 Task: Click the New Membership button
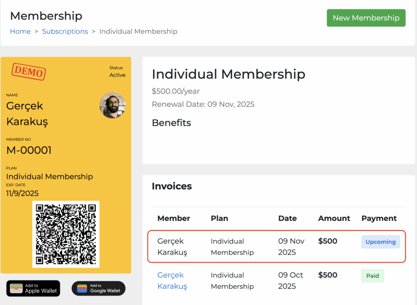coord(366,18)
